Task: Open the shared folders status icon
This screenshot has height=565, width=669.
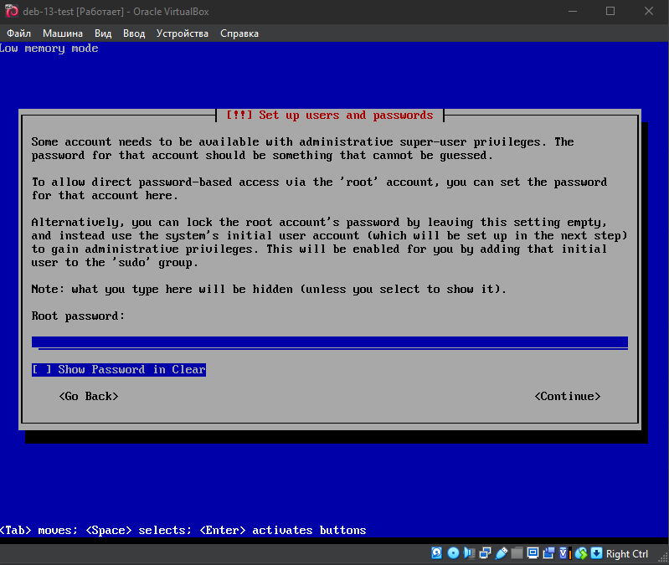Action: [517, 553]
